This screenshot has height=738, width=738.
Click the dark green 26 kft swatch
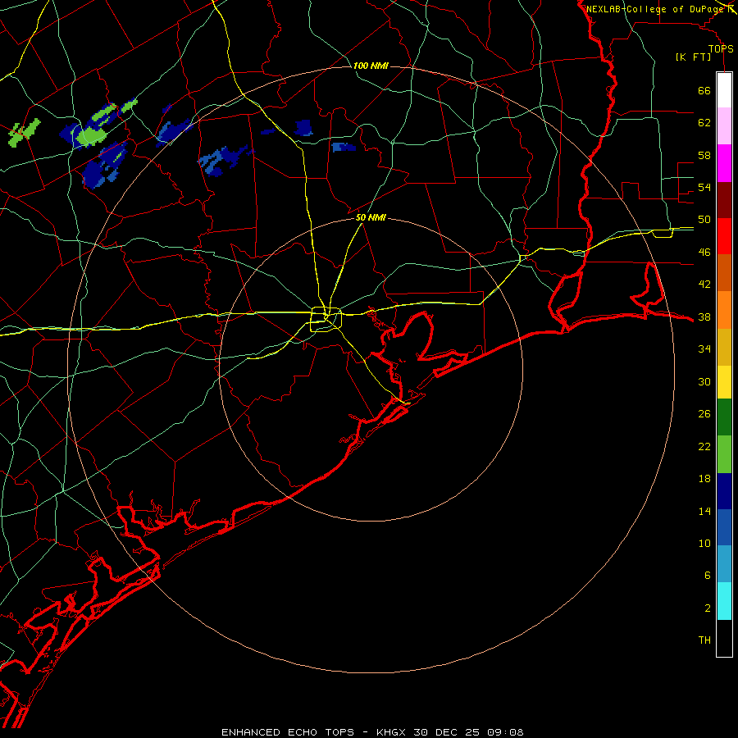(x=724, y=417)
